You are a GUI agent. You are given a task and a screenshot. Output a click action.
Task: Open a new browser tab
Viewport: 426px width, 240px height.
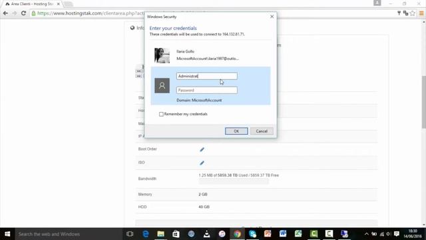(68, 4)
